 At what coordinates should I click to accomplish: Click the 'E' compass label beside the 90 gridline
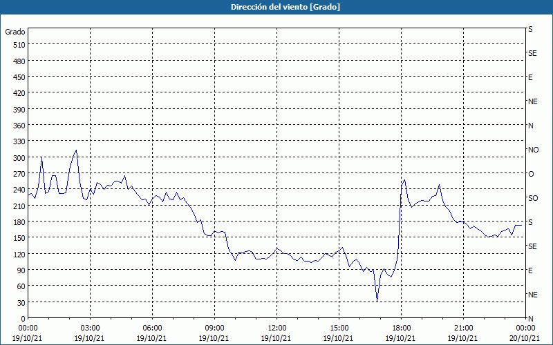click(530, 270)
